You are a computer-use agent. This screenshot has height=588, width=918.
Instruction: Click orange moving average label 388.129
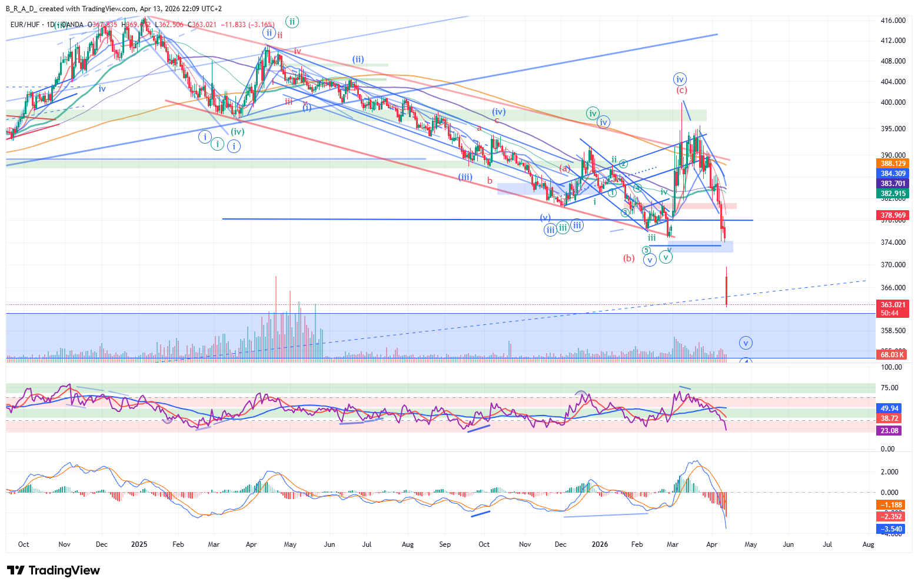point(893,164)
